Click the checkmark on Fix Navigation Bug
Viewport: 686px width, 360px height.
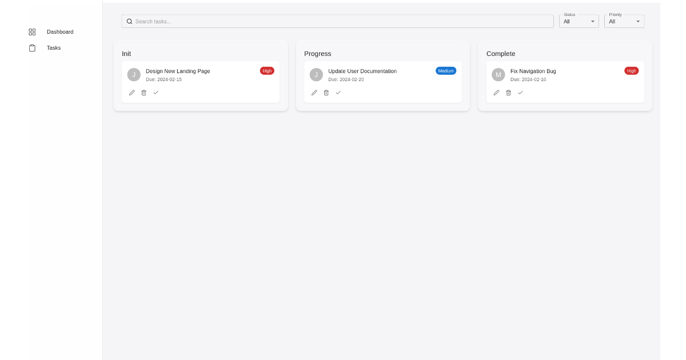point(520,93)
